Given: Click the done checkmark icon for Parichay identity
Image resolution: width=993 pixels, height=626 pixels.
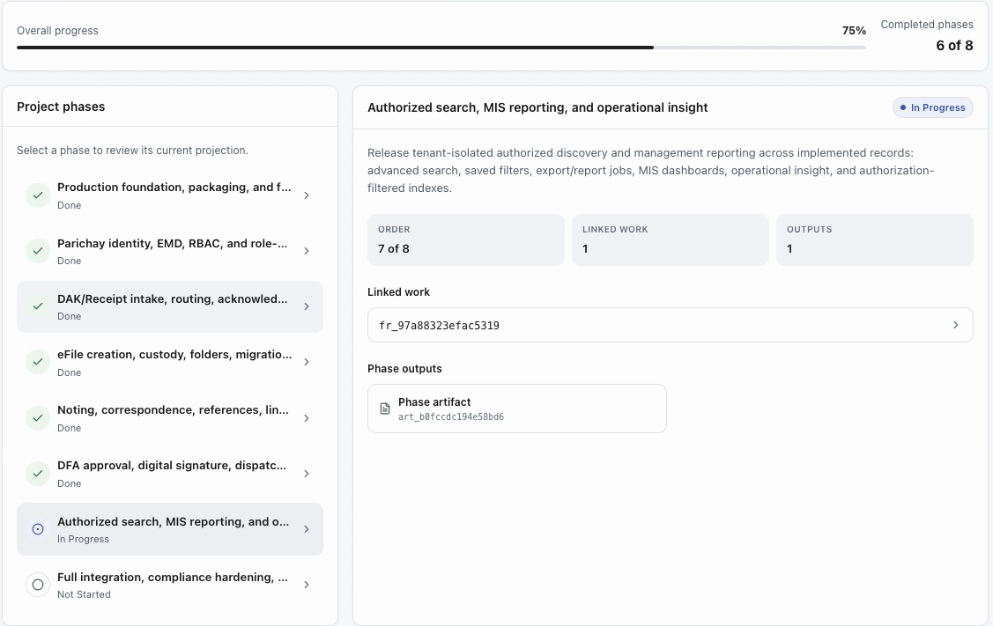Looking at the screenshot, I should click(38, 251).
